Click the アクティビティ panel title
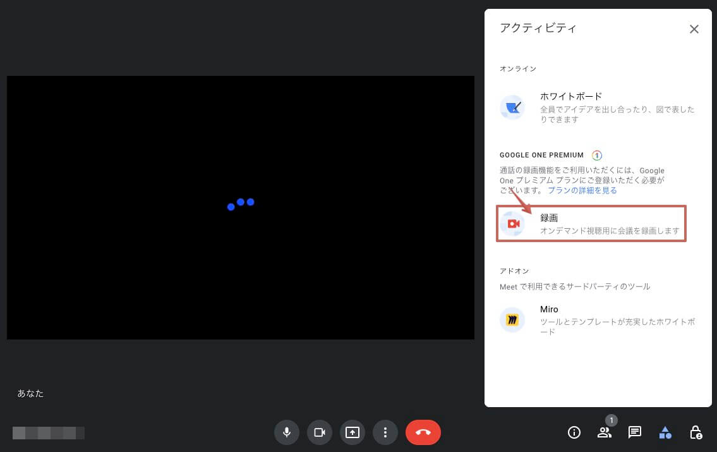This screenshot has width=717, height=452. pos(538,28)
